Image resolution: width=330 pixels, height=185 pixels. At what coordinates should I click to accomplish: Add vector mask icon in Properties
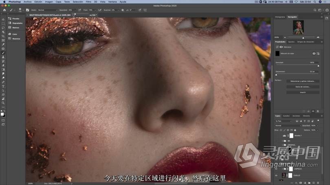(318, 54)
